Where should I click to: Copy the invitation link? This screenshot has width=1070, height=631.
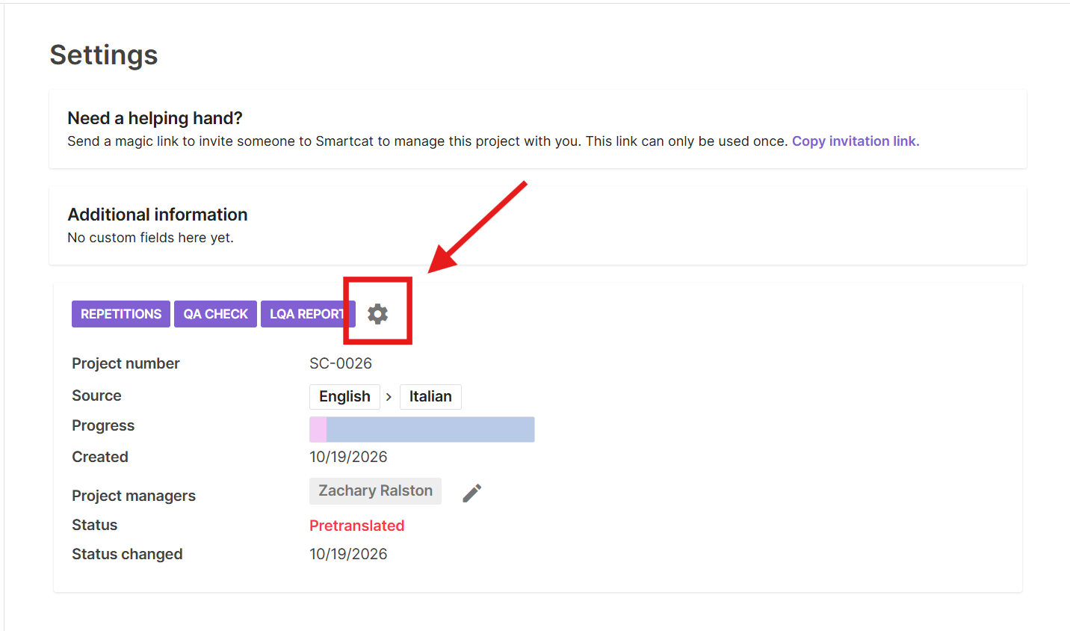[x=856, y=141]
